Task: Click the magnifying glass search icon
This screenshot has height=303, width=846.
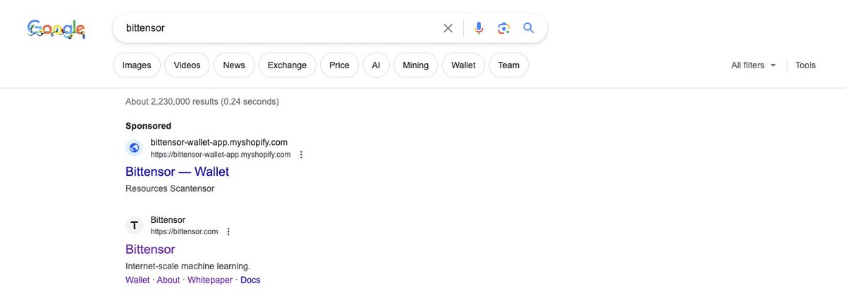Action: coord(529,28)
